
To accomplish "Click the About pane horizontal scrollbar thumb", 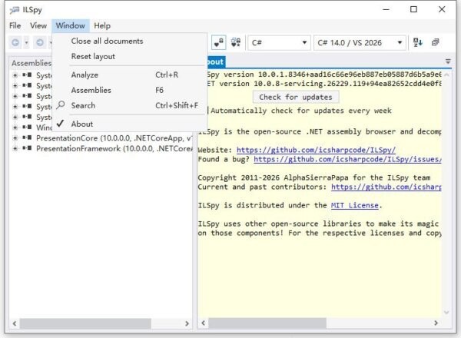I will [267, 323].
